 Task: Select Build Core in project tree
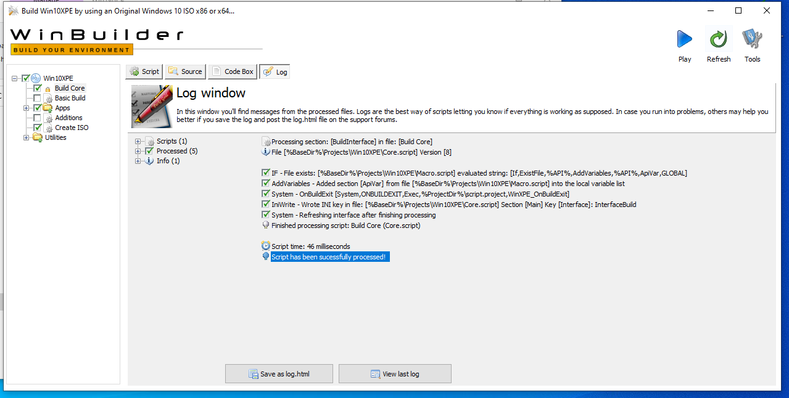tap(70, 88)
